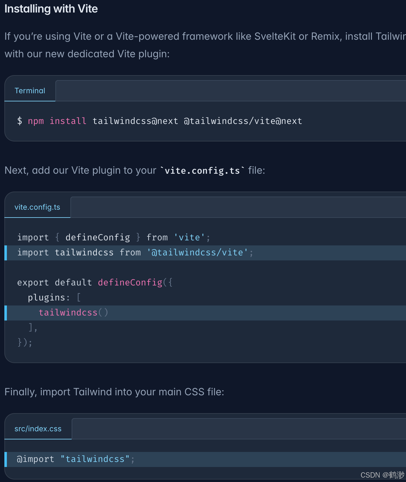Screen dimensions: 406x482
Task: Click the "Installing with Vite" heading
Action: pos(51,9)
